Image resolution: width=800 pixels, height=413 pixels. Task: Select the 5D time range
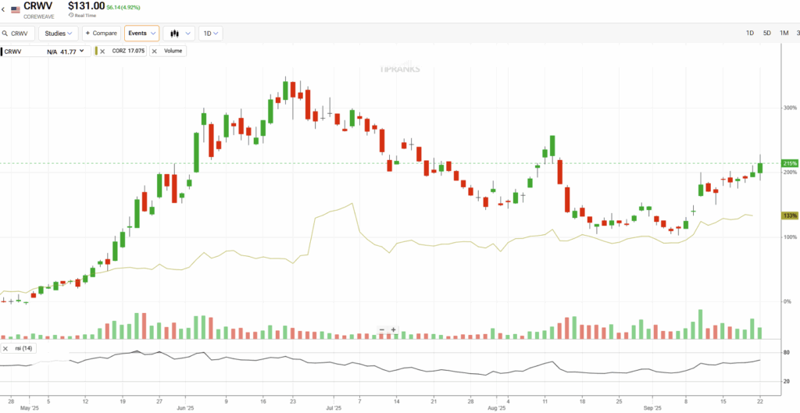(767, 33)
